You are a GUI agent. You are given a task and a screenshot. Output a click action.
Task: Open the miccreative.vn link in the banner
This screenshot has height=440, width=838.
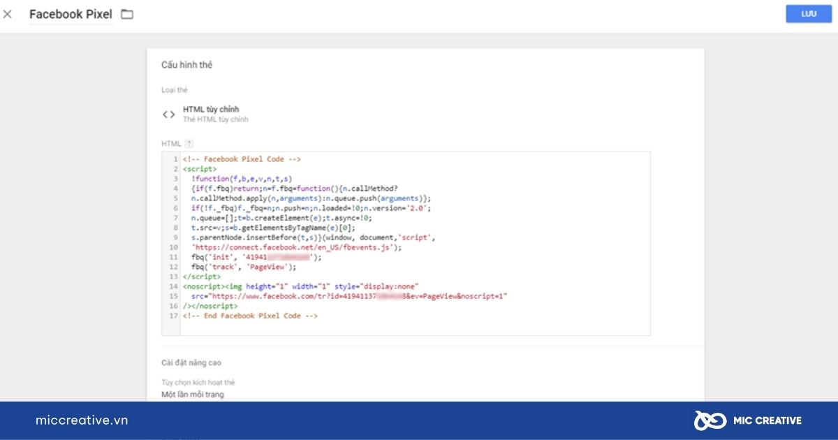82,420
